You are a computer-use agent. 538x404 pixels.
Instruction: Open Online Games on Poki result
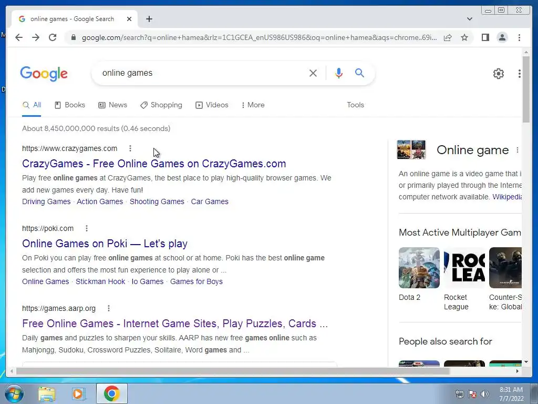click(105, 244)
